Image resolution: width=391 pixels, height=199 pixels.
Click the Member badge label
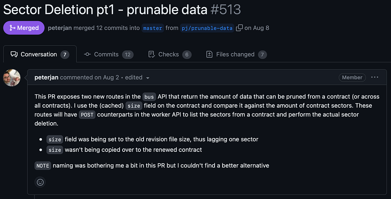[352, 78]
